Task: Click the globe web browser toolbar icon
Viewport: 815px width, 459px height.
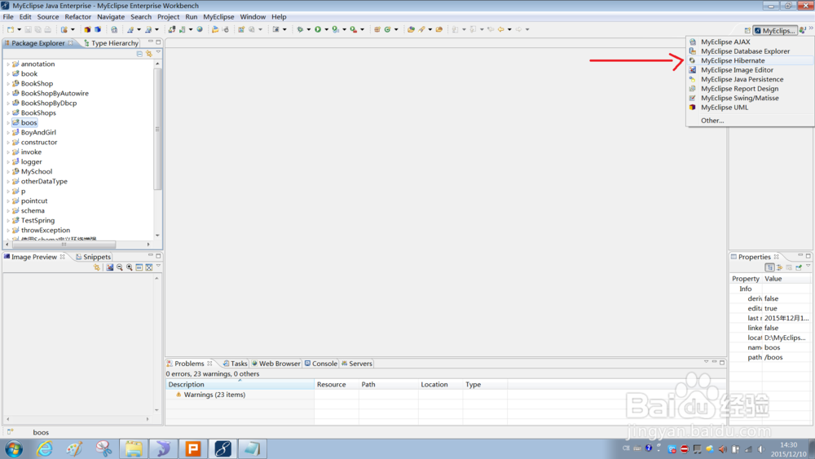Action: [x=200, y=29]
